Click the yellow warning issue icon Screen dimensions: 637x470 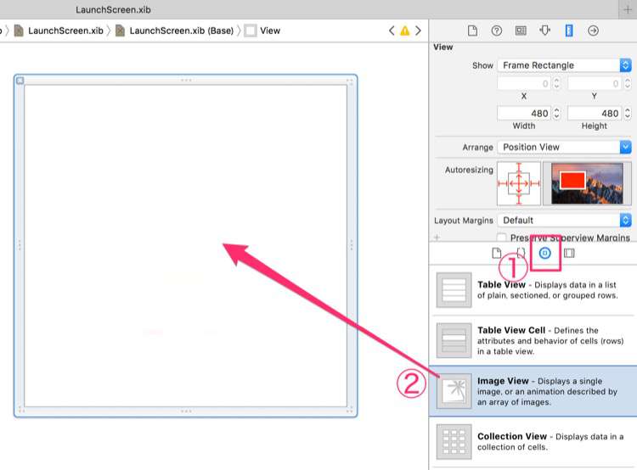(405, 31)
